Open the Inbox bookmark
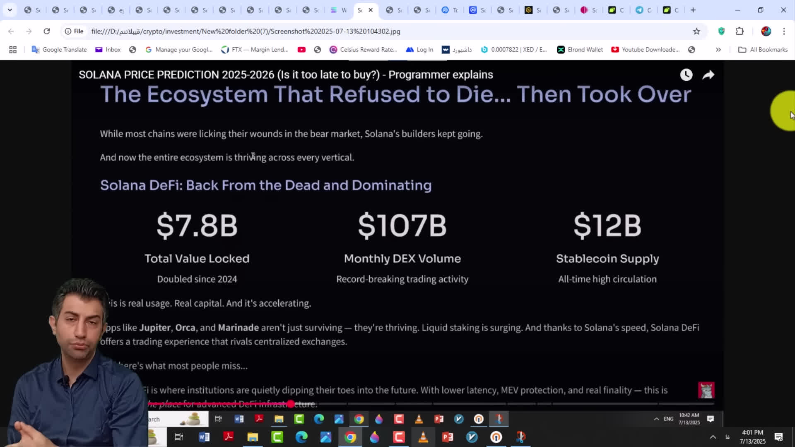795x447 pixels. coord(108,50)
